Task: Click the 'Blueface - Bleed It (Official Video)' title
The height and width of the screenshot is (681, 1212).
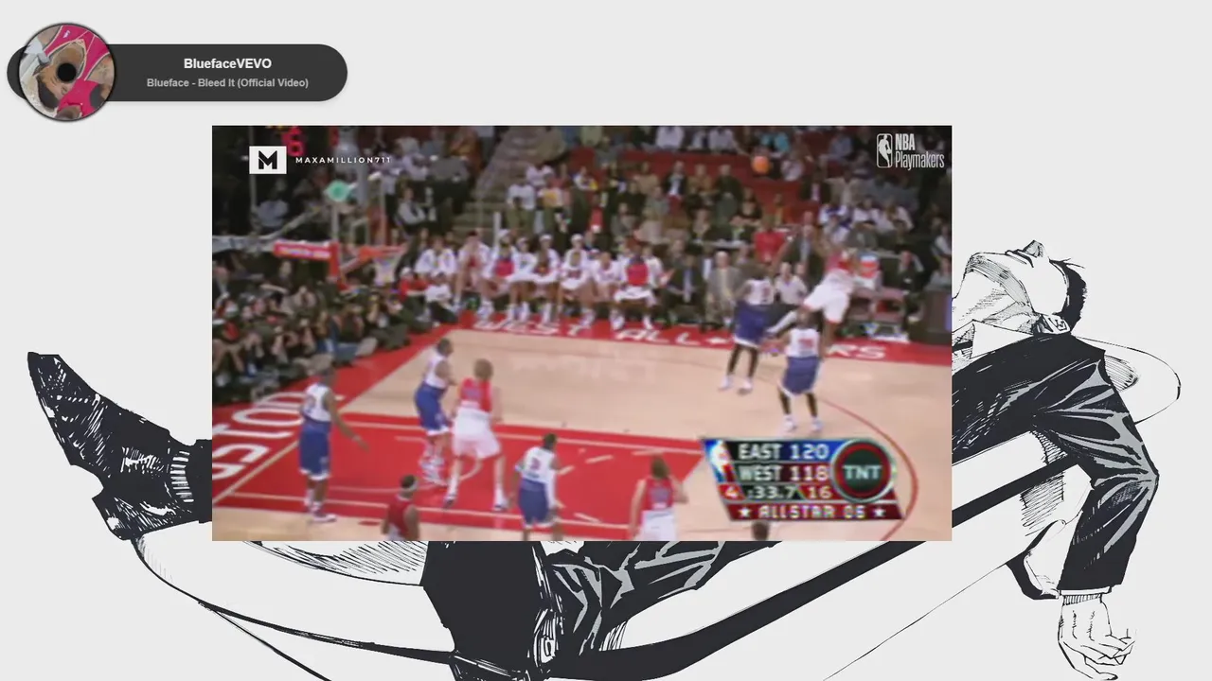Action: 227,83
